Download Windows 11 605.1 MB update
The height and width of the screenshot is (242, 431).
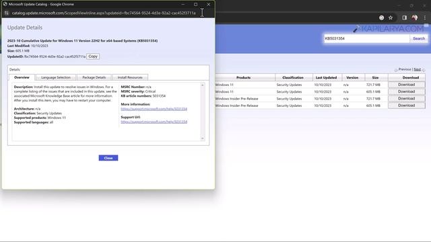point(407,91)
